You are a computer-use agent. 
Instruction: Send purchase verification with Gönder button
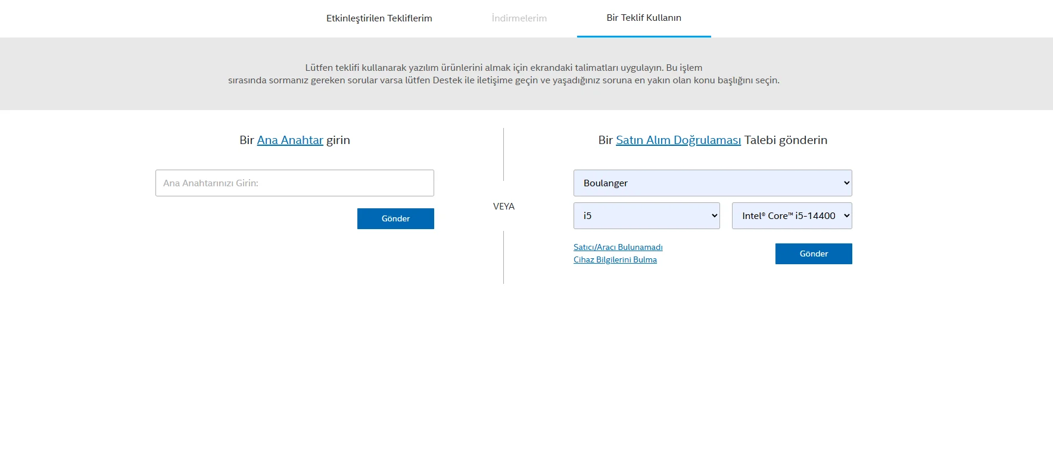point(814,254)
